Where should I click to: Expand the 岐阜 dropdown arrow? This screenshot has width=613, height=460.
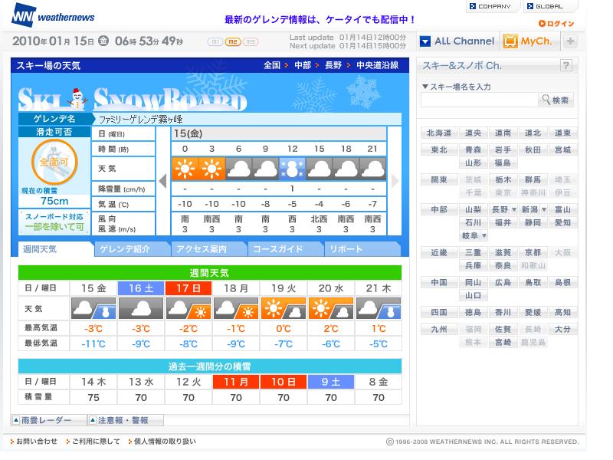484,235
